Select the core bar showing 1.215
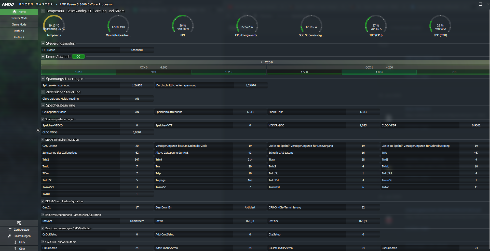Image resolution: width=490 pixels, height=251 pixels. (x=229, y=72)
